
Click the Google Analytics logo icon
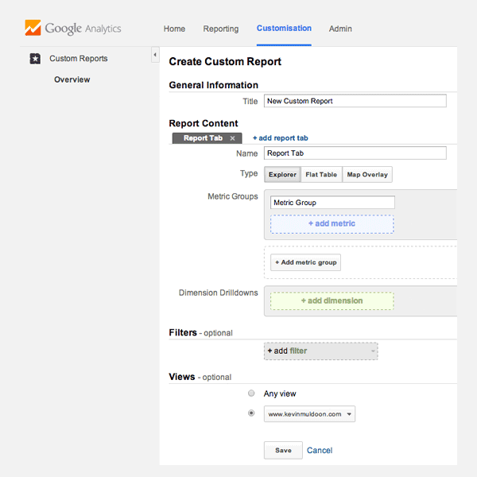point(33,28)
